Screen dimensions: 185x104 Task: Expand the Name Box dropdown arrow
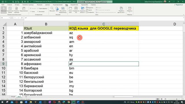(9, 18)
